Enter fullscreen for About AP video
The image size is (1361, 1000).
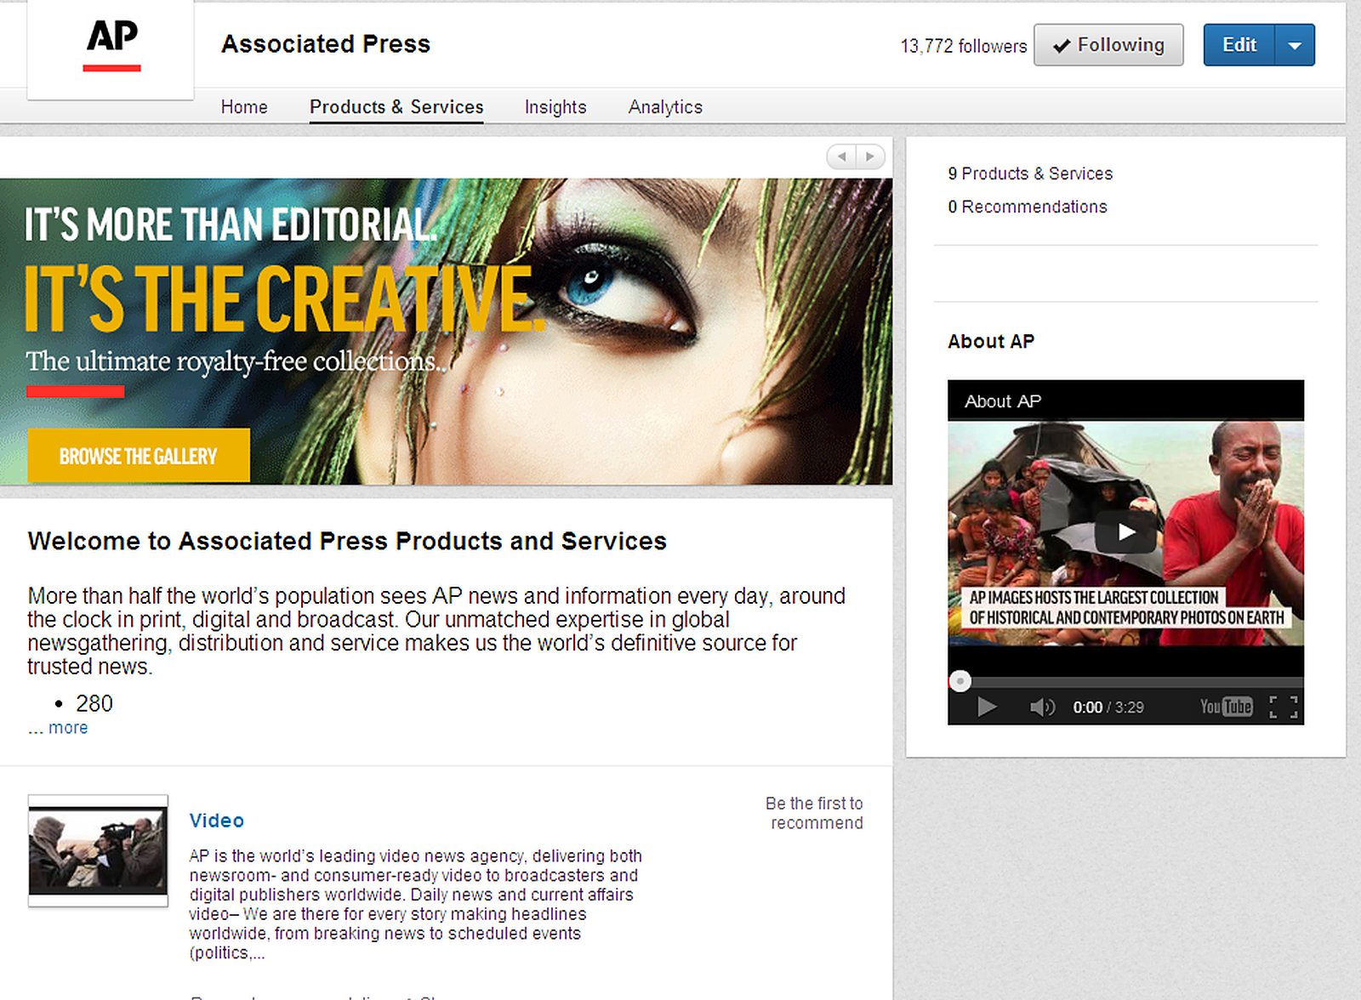[x=1284, y=707]
